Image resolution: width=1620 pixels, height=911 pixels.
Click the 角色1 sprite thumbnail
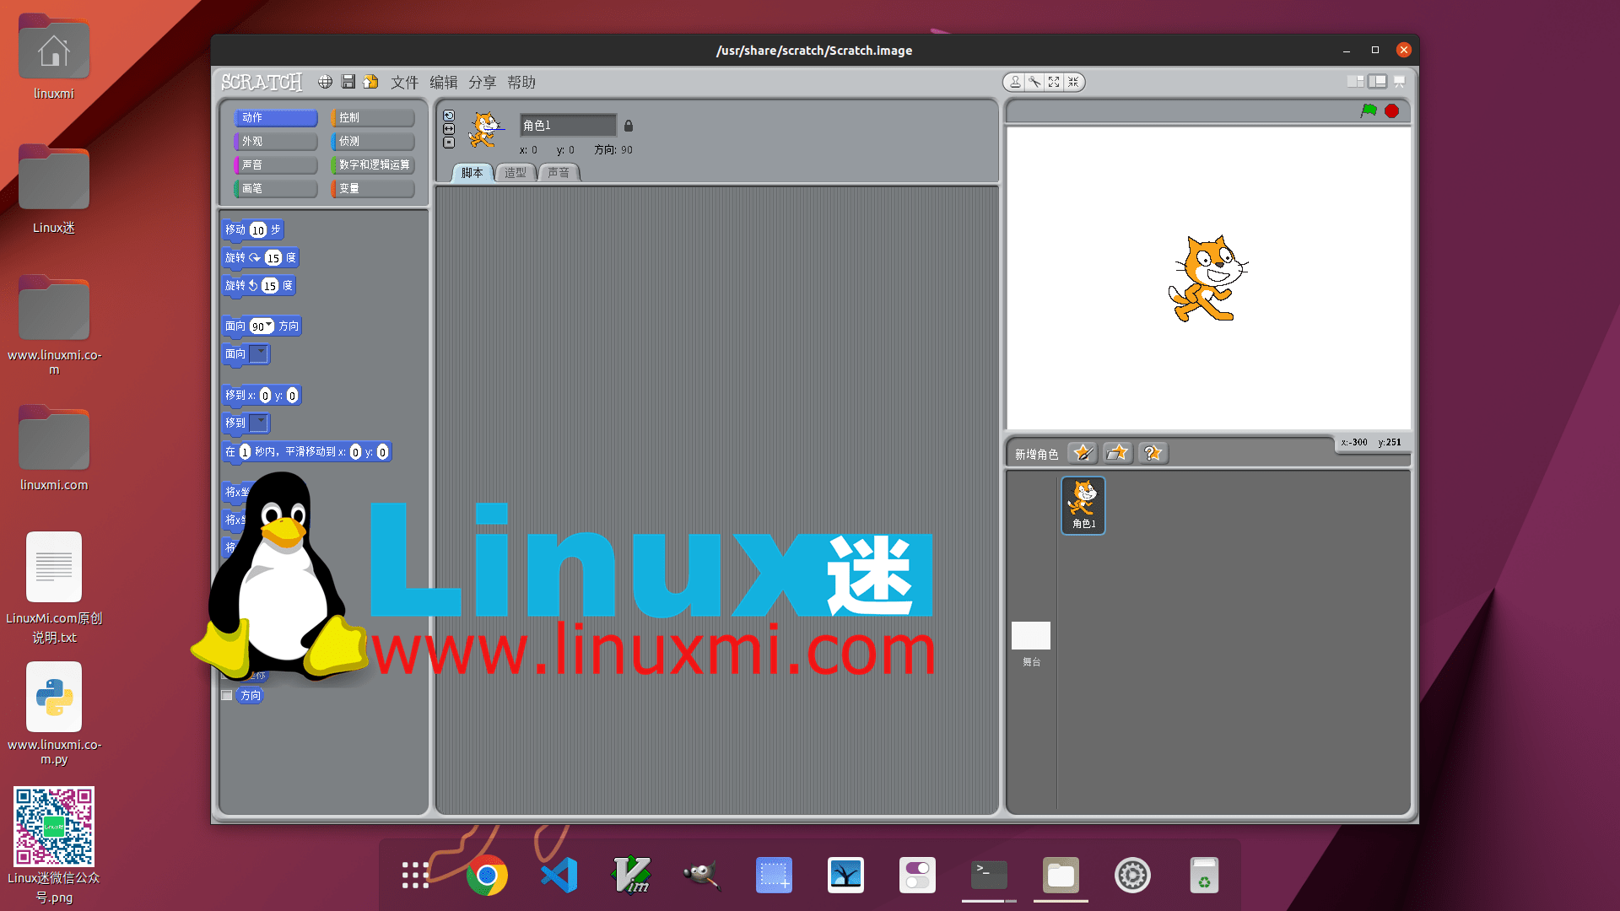coord(1083,504)
